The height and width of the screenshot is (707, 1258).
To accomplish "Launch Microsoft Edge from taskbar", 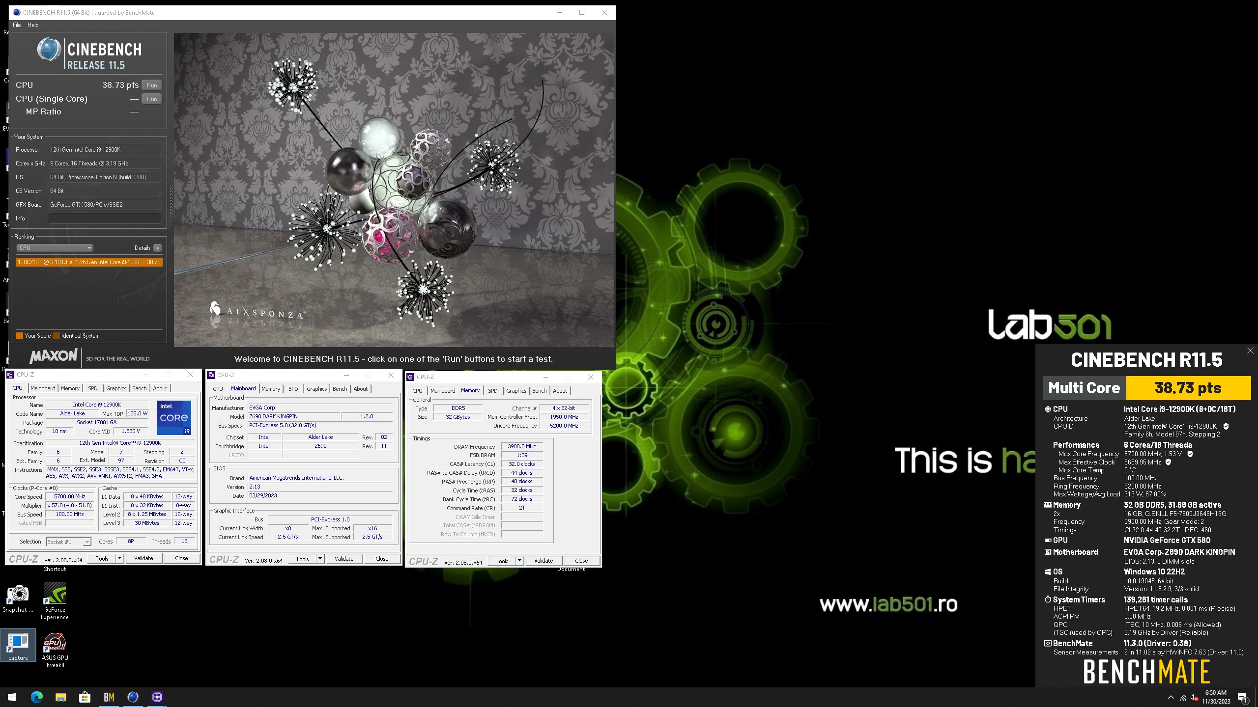I will click(37, 697).
